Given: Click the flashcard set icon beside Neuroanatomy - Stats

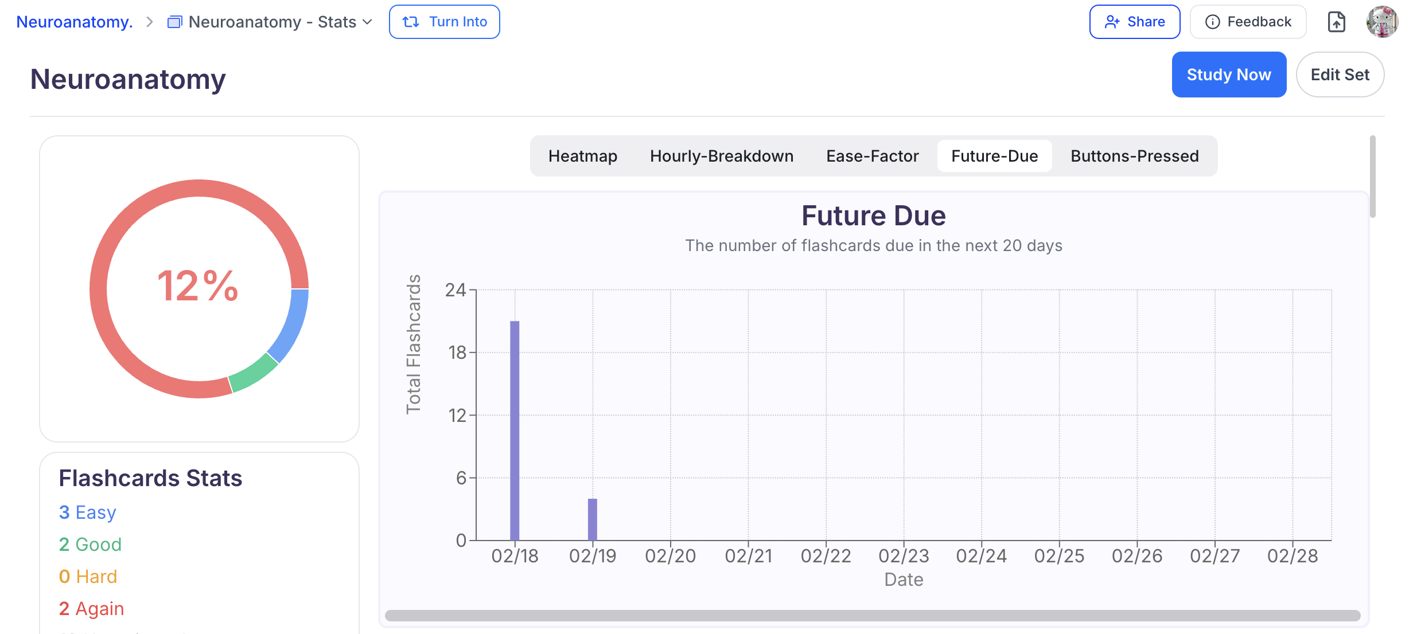Looking at the screenshot, I should [x=174, y=22].
